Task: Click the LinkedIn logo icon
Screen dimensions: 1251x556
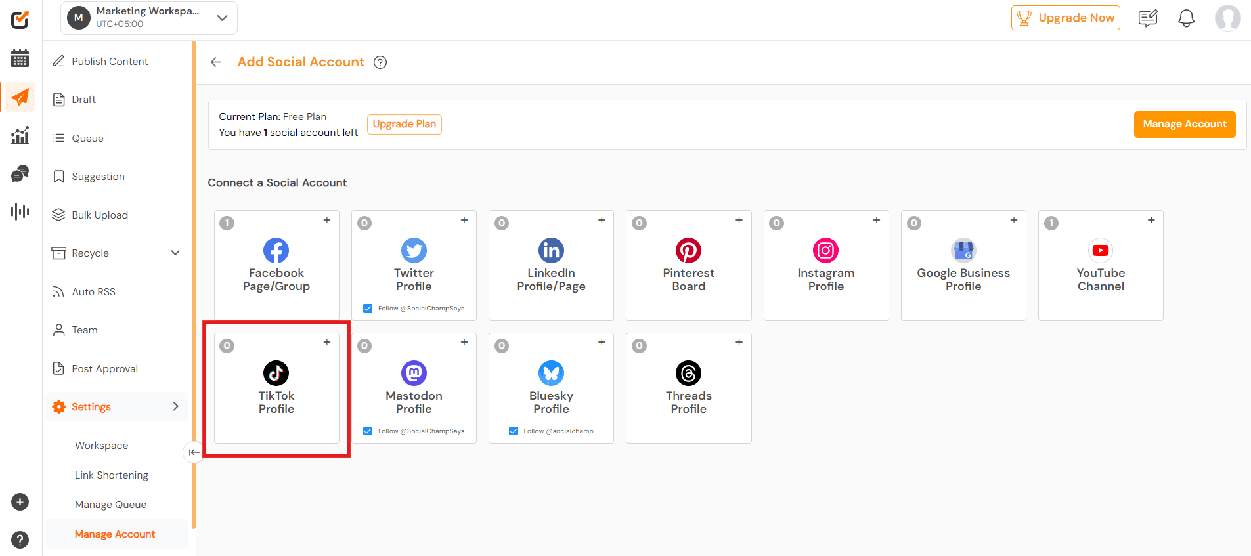Action: (551, 250)
